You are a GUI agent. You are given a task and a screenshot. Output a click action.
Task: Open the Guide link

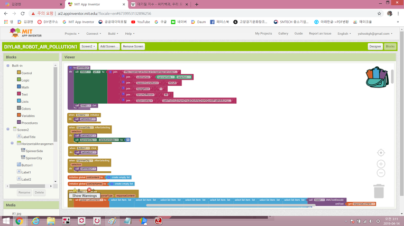pyautogui.click(x=299, y=33)
